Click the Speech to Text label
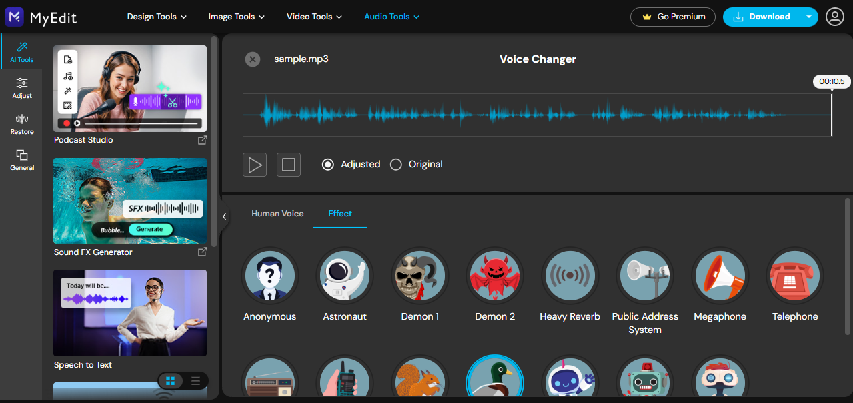The image size is (853, 403). click(x=83, y=365)
